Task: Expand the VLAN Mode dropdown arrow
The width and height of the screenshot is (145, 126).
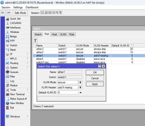Action: click(x=80, y=82)
